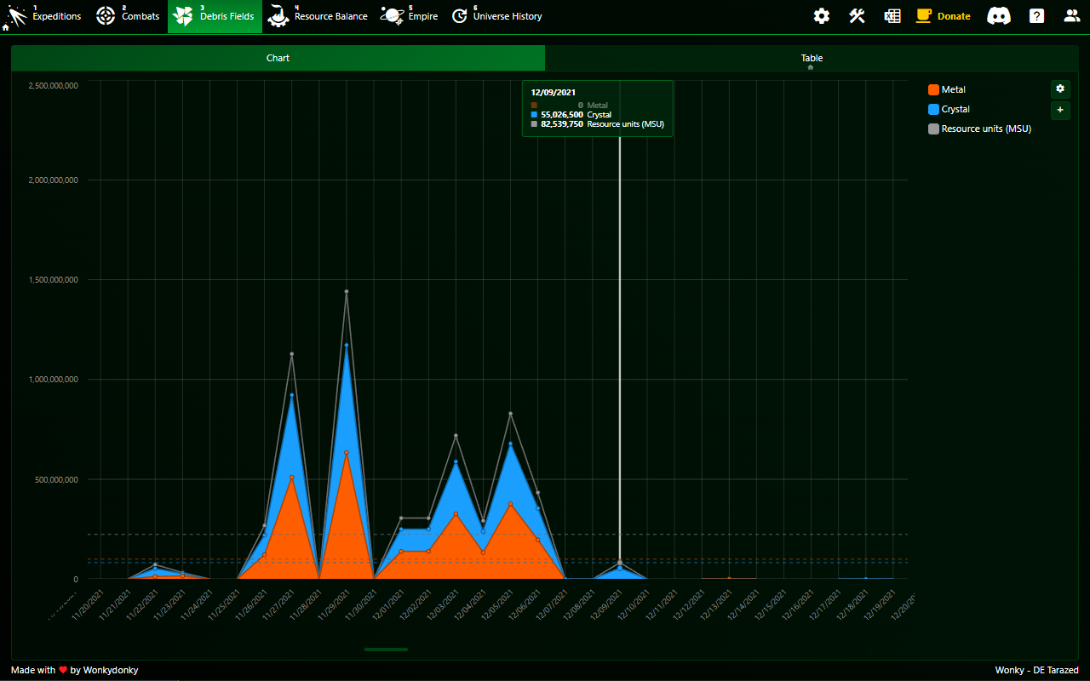
Task: Open chart settings gear beside the legend
Action: 1060,89
